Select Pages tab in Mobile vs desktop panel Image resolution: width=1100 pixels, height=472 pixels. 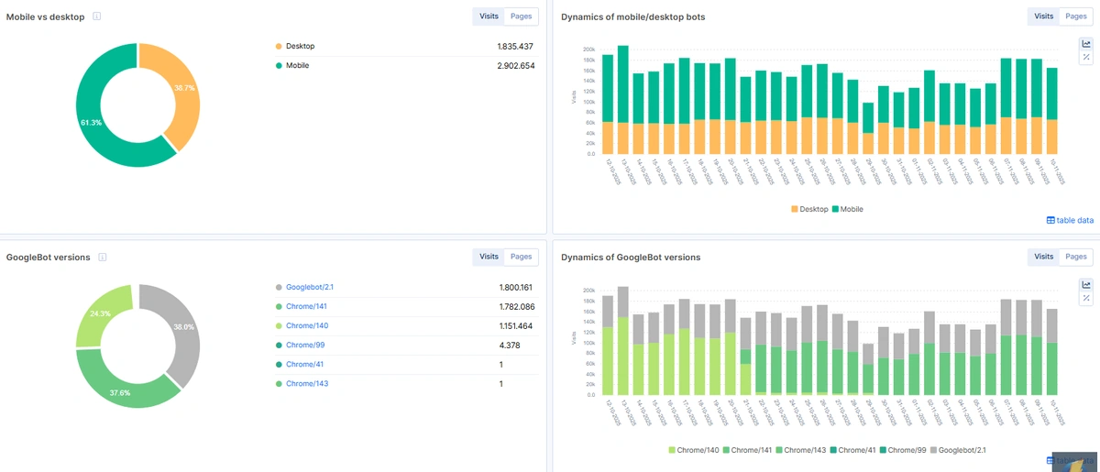coord(521,16)
